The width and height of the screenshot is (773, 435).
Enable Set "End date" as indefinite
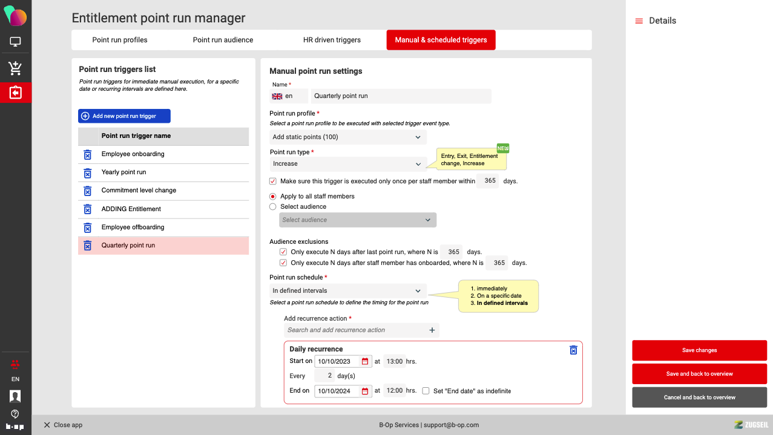(426, 391)
